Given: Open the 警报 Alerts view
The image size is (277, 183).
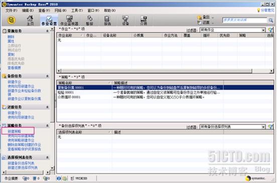Looking at the screenshot, I should (x=89, y=20).
